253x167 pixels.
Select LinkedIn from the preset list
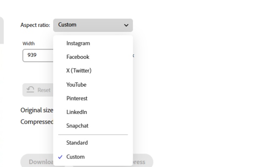[x=93, y=112]
